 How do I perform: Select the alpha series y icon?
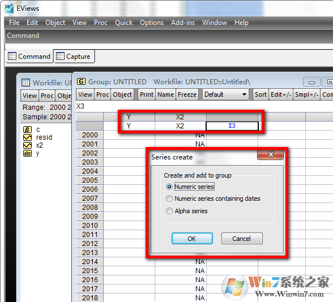[27, 153]
